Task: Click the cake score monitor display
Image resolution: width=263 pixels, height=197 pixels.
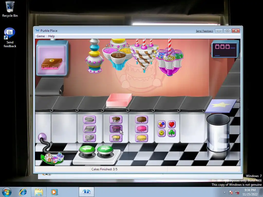Action: coord(225,49)
